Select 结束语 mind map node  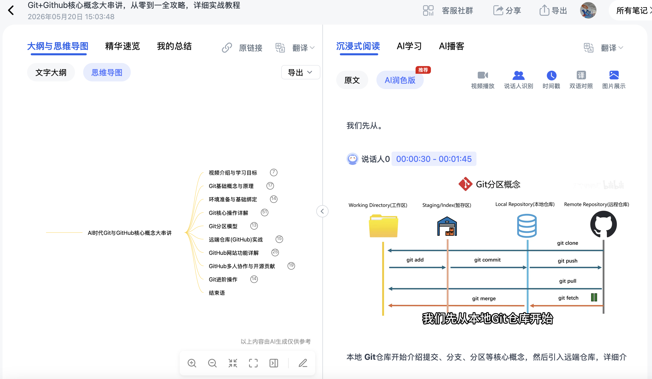click(x=217, y=293)
